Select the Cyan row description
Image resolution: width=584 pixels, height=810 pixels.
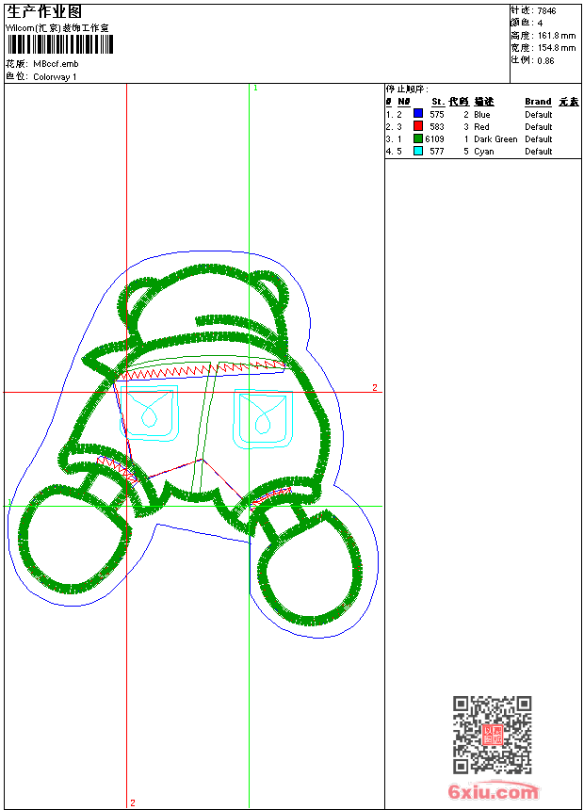[484, 152]
